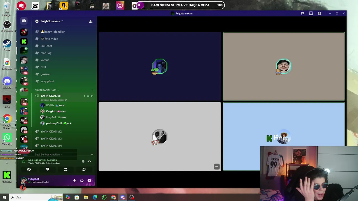
Task: Open noise suppression waveform icon
Action: click(83, 161)
